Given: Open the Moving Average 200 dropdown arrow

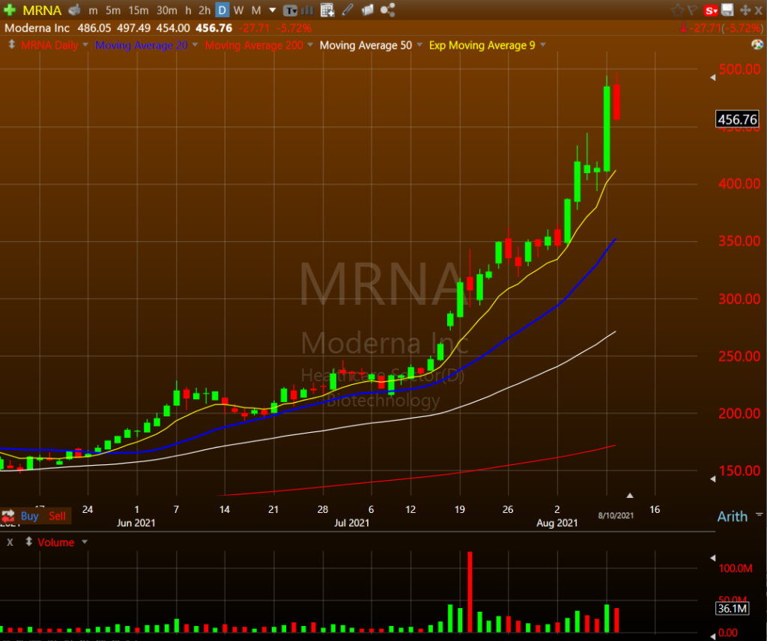Looking at the screenshot, I should tap(310, 45).
